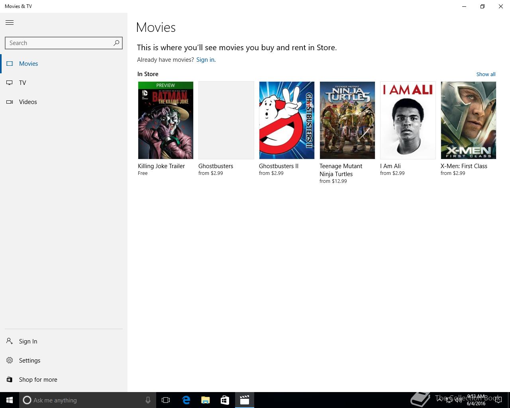This screenshot has width=510, height=408.
Task: Click the Videos camera icon in sidebar
Action: coord(10,102)
